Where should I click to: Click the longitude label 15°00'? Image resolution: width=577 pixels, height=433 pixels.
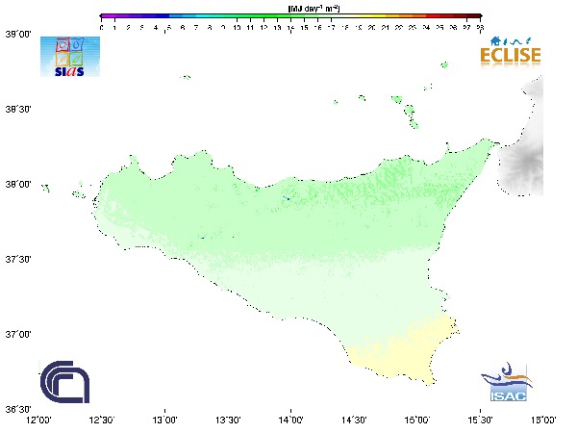point(417,420)
